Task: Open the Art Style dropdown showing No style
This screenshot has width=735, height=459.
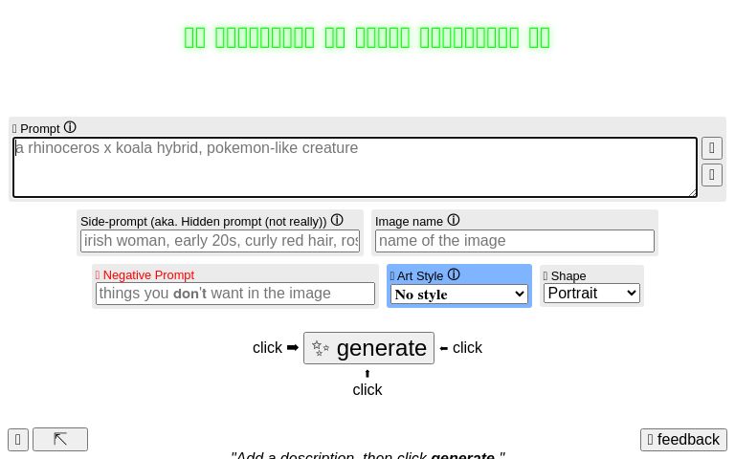Action: 459,295
